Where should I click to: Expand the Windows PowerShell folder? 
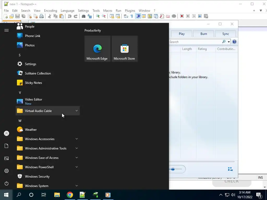(48, 167)
